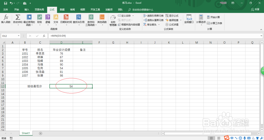264x140 pixels.
Task: Open Recently Used functions (最近使用的函数)
Action: 29,20
